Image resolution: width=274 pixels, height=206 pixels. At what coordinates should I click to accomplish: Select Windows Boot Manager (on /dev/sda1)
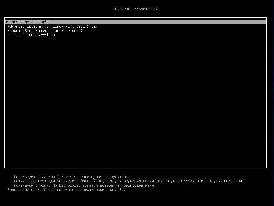click(x=45, y=31)
